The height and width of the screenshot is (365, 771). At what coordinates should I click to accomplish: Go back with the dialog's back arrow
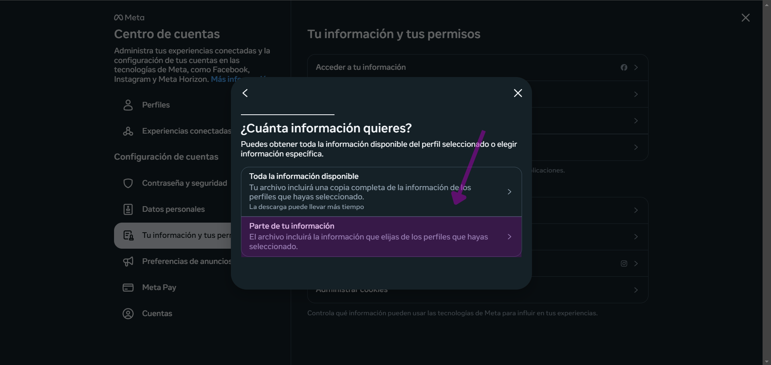pyautogui.click(x=245, y=93)
